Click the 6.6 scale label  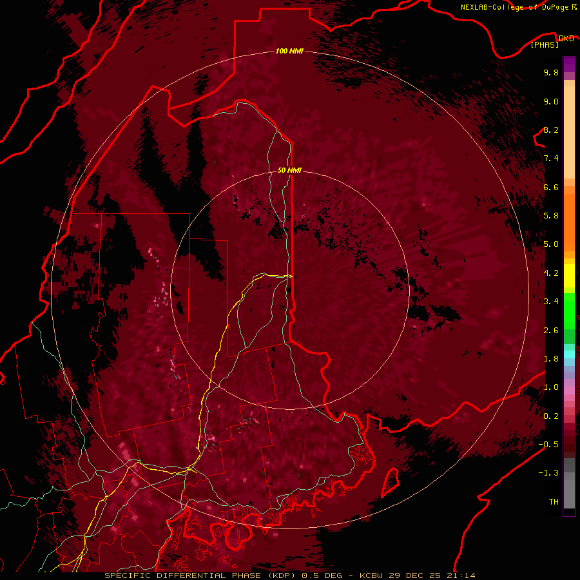(551, 187)
